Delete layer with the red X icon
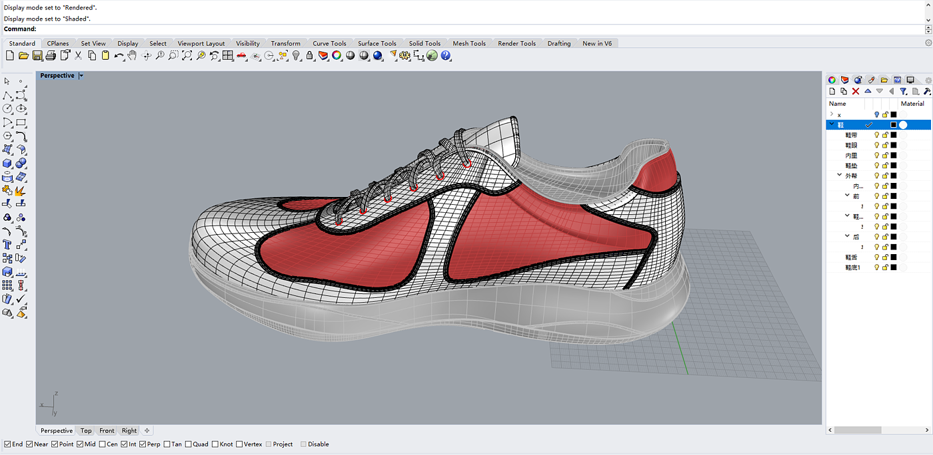This screenshot has height=455, width=933. (856, 91)
